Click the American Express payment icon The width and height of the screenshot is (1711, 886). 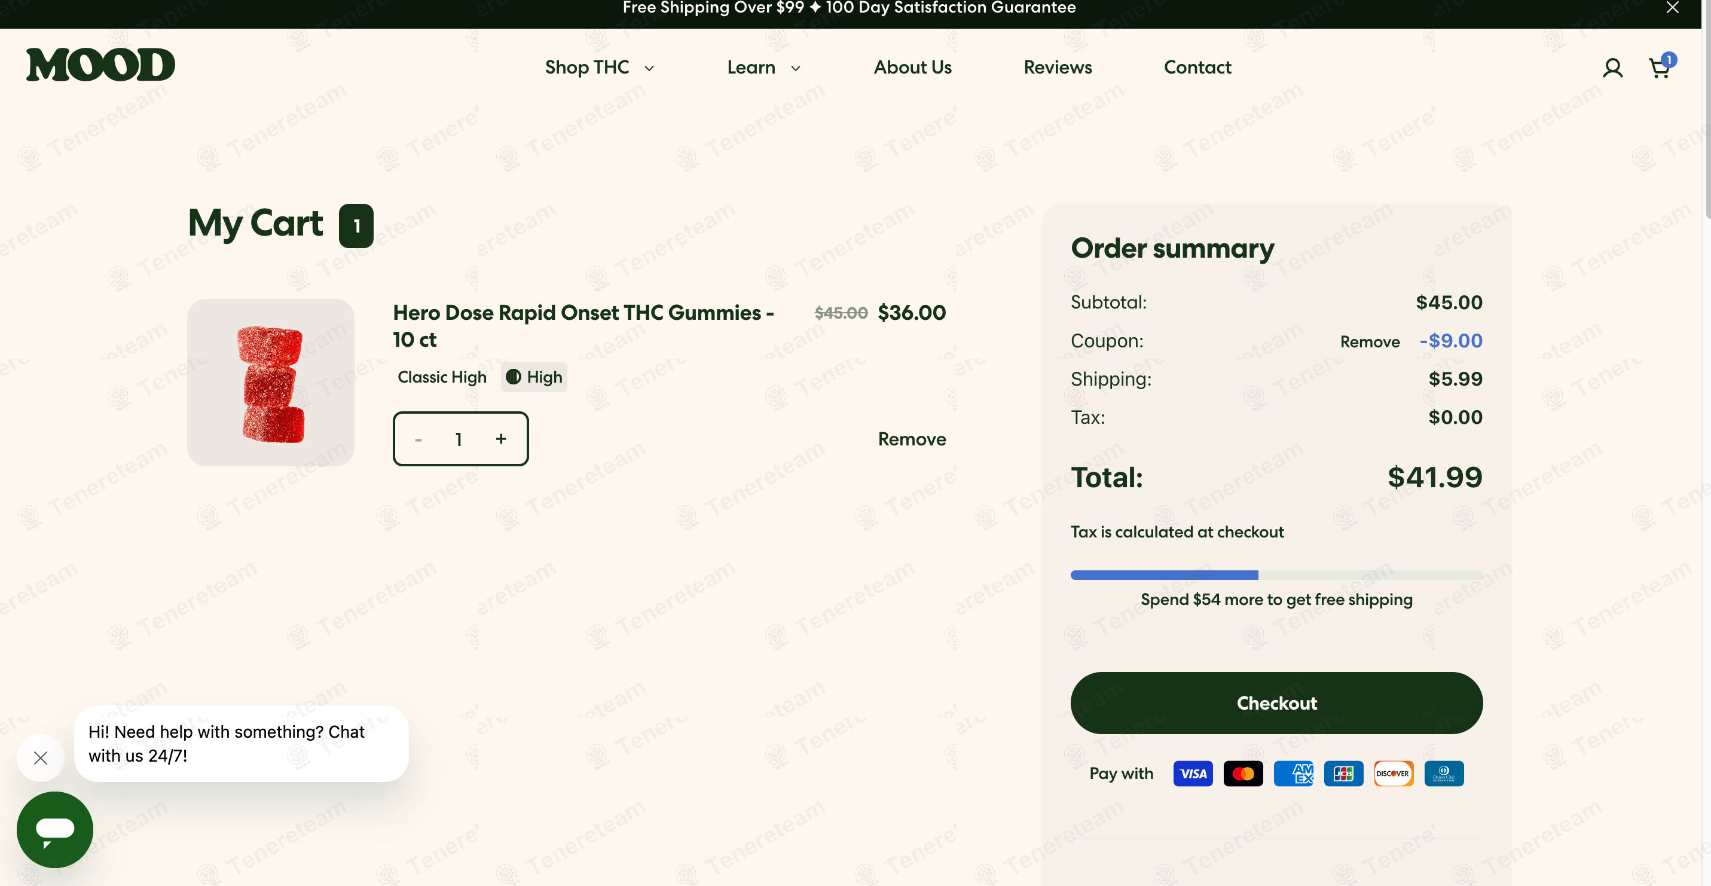click(x=1294, y=773)
